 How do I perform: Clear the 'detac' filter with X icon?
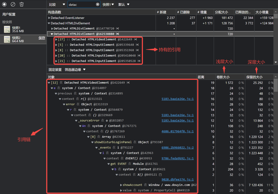coord(98,4)
